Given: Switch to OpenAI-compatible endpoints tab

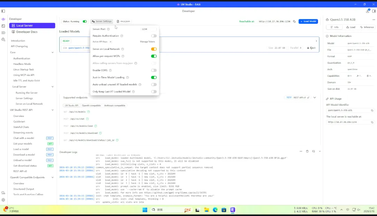Looking at the screenshot, I should pyautogui.click(x=91, y=106).
